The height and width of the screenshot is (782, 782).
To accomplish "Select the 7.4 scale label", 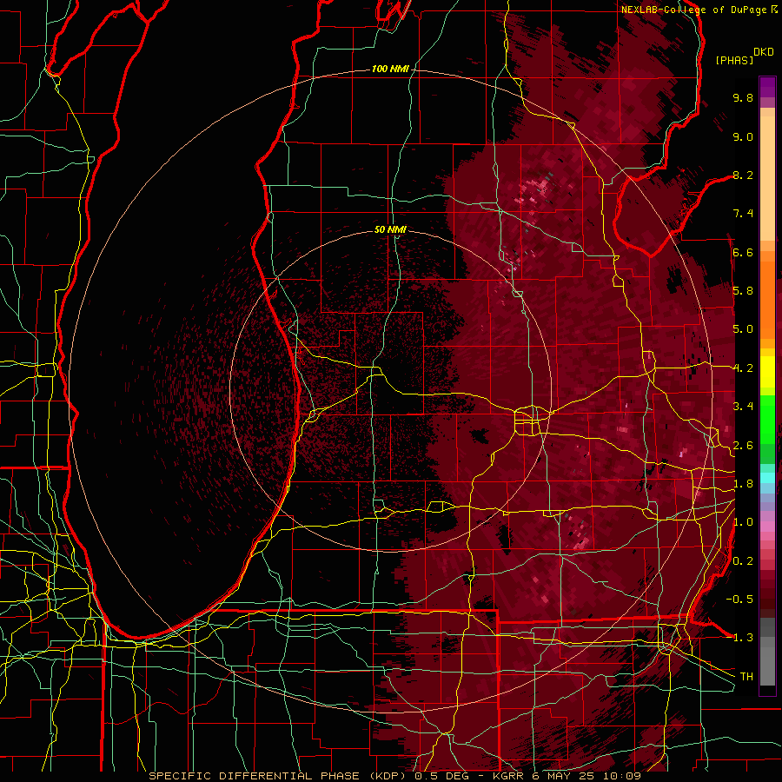I will (x=743, y=214).
